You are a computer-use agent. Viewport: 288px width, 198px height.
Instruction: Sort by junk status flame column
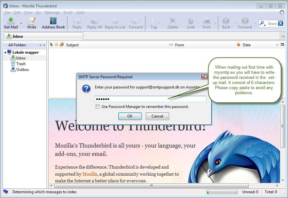pyautogui.click(x=238, y=45)
